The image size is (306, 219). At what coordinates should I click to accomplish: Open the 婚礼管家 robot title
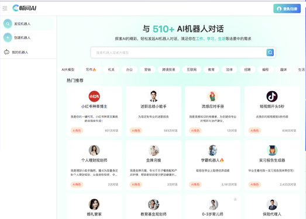point(94,214)
